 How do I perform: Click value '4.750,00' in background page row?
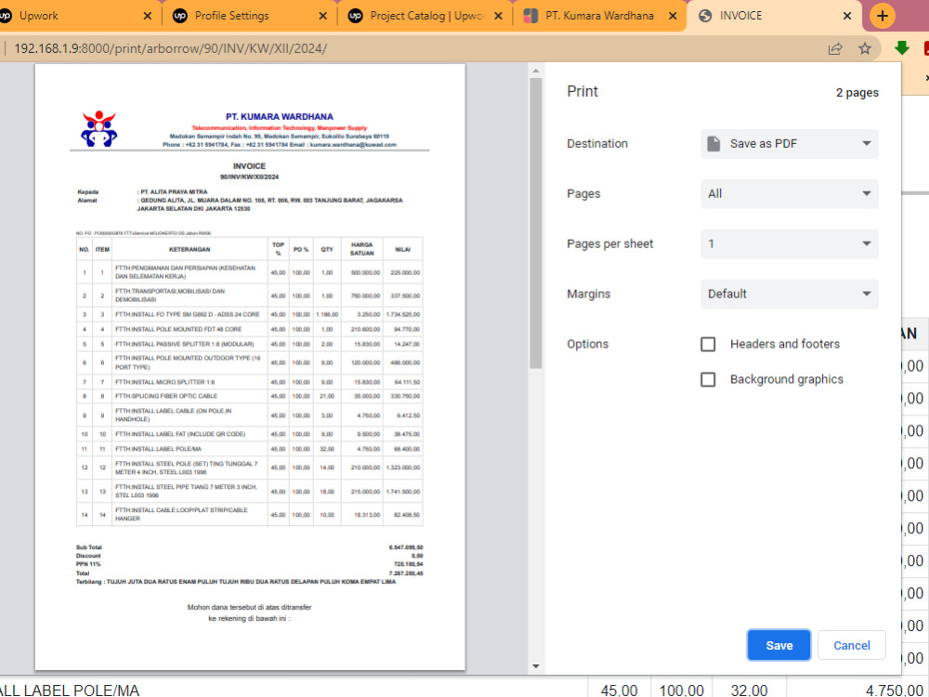(894, 690)
